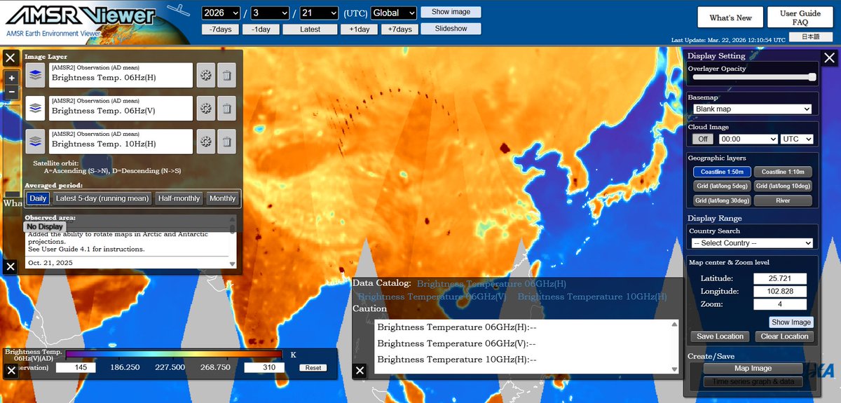Click No Display observed area button
Viewport: 841px width, 403px height.
(44, 226)
